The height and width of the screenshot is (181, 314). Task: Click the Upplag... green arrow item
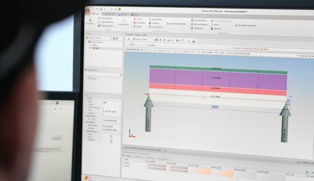[138, 26]
